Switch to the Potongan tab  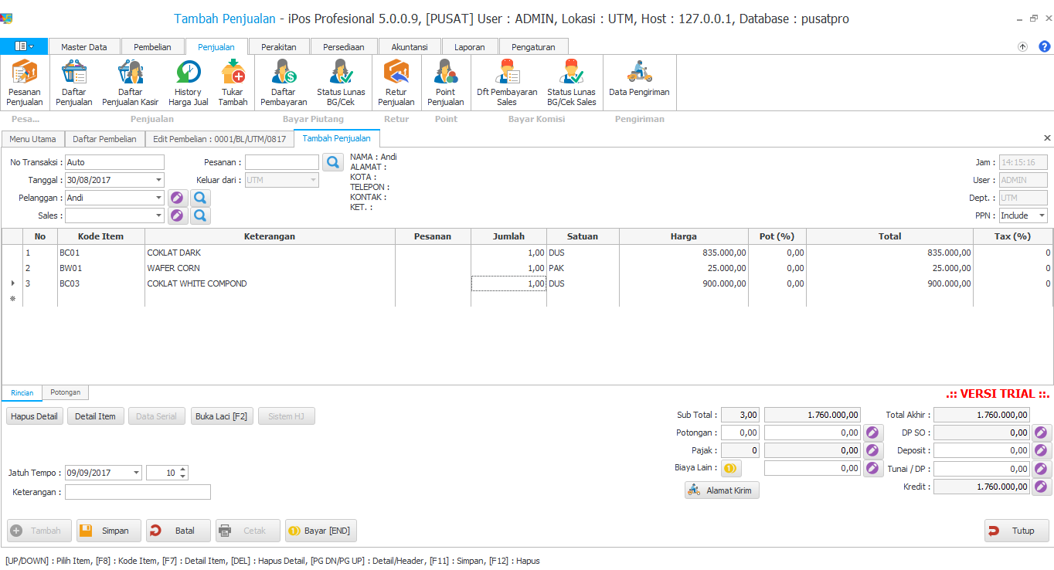[65, 392]
